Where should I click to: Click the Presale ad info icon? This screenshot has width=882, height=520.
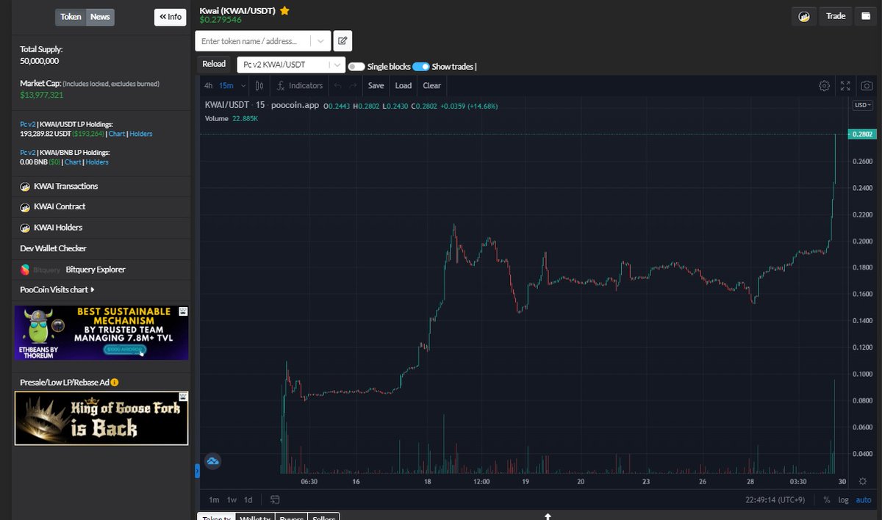click(x=115, y=383)
